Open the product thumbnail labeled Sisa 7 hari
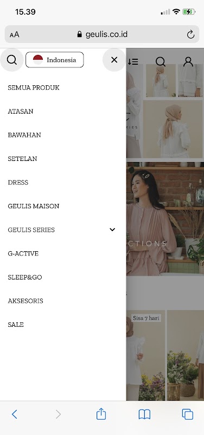 [146, 355]
